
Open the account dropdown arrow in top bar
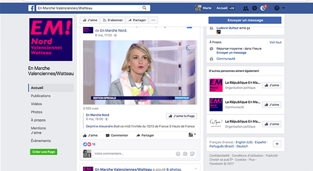tap(283, 8)
